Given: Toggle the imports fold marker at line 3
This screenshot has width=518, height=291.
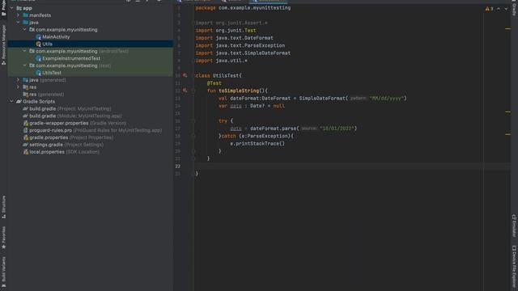Looking at the screenshot, I should tap(195, 23).
